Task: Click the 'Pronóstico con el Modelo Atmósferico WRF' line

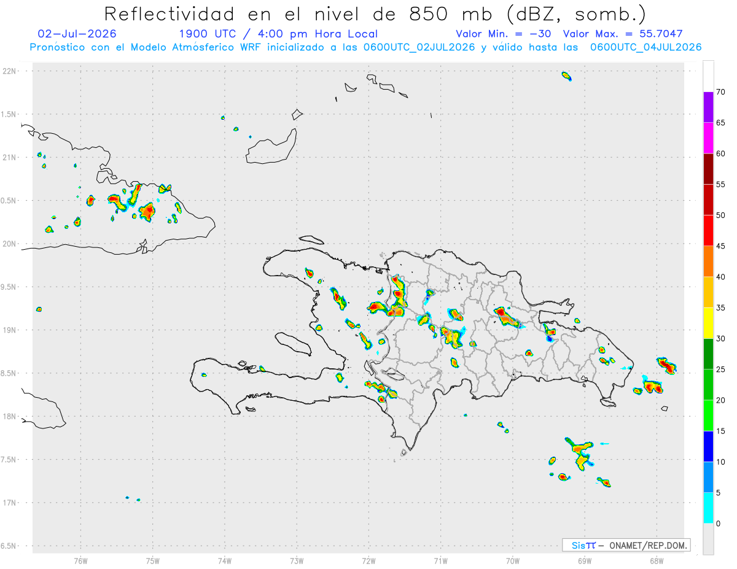Action: pyautogui.click(x=365, y=47)
